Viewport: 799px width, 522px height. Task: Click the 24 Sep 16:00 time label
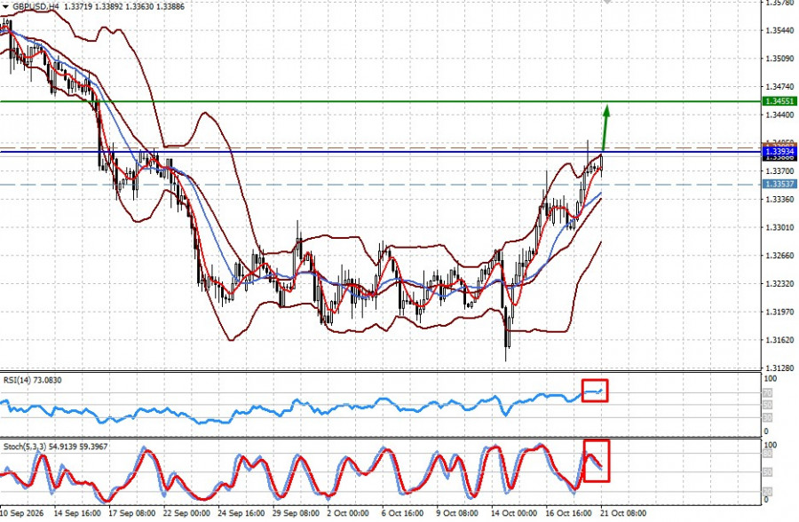[x=241, y=513]
